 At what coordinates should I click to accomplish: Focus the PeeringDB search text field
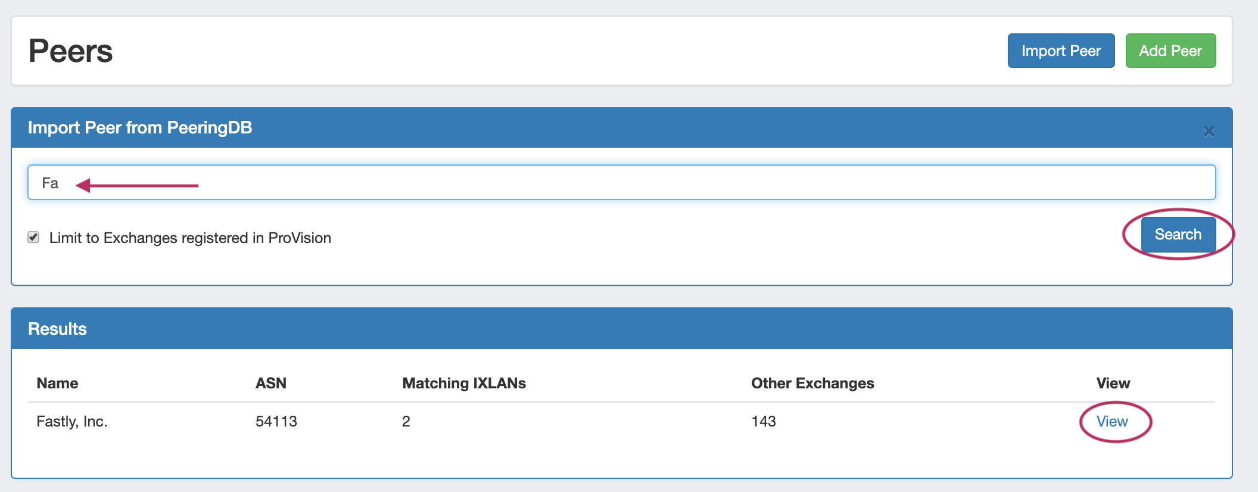click(x=621, y=182)
